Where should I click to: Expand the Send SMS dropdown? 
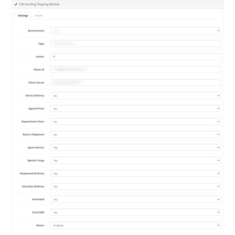135,212
